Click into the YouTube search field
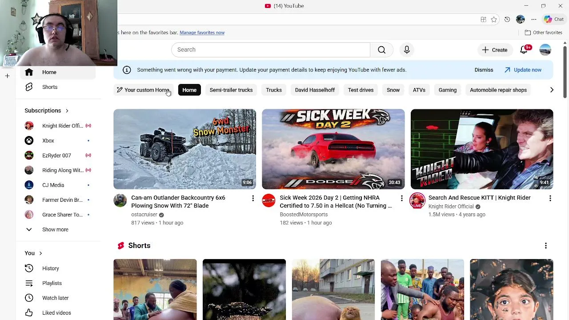Viewport: 569px width, 320px height. coord(271,50)
